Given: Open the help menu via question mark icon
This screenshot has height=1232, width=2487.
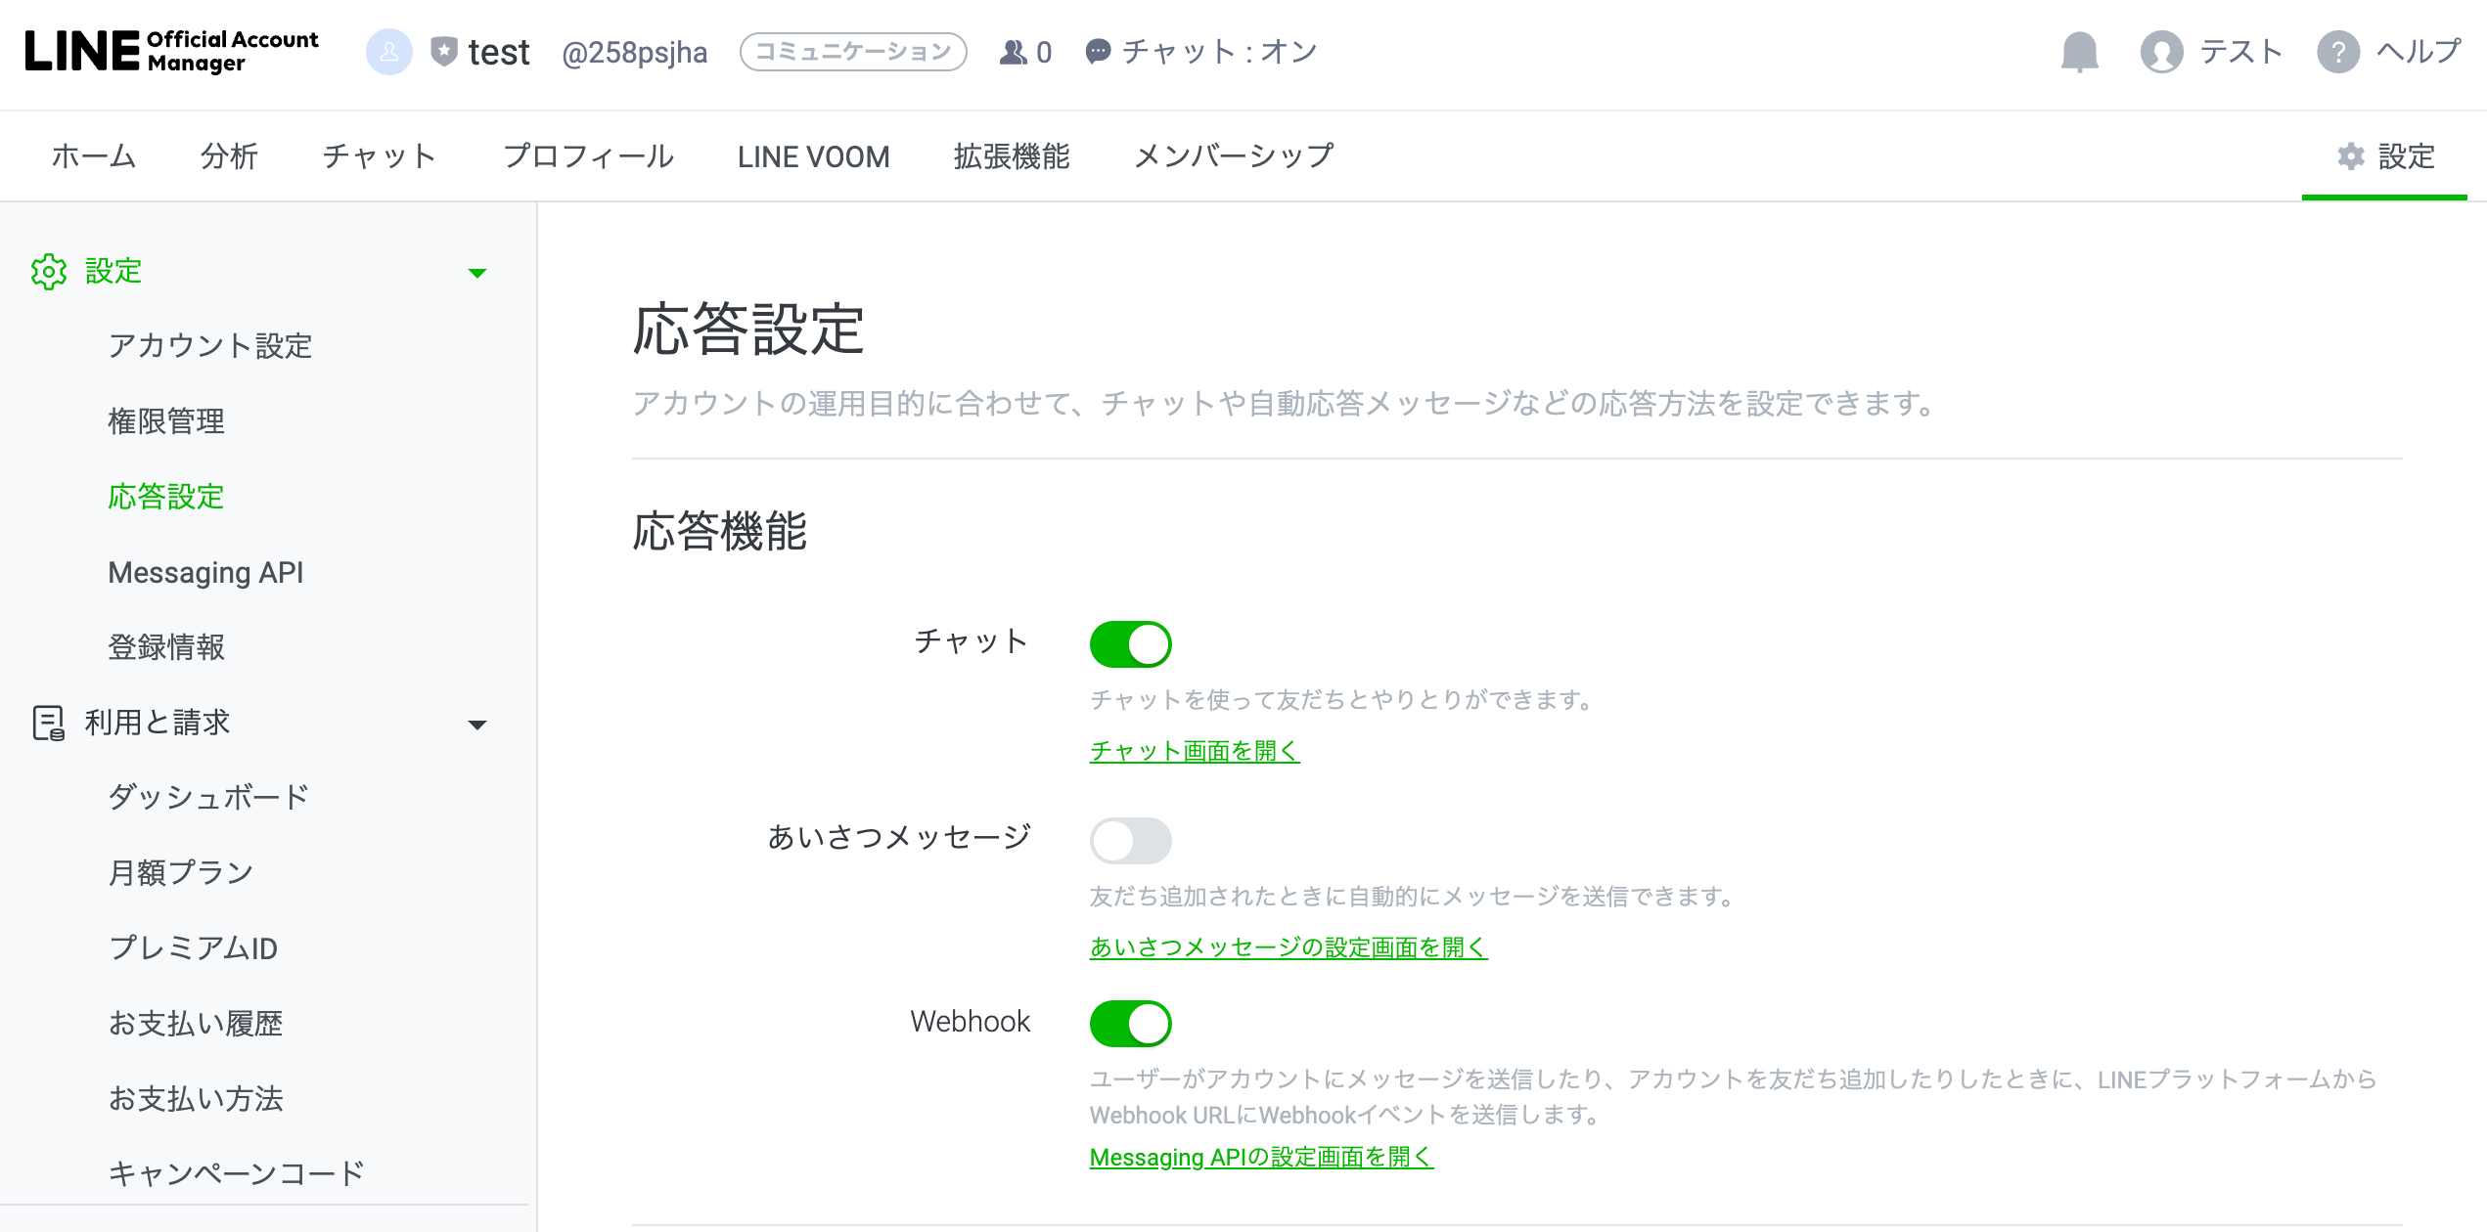Looking at the screenshot, I should 2340,53.
